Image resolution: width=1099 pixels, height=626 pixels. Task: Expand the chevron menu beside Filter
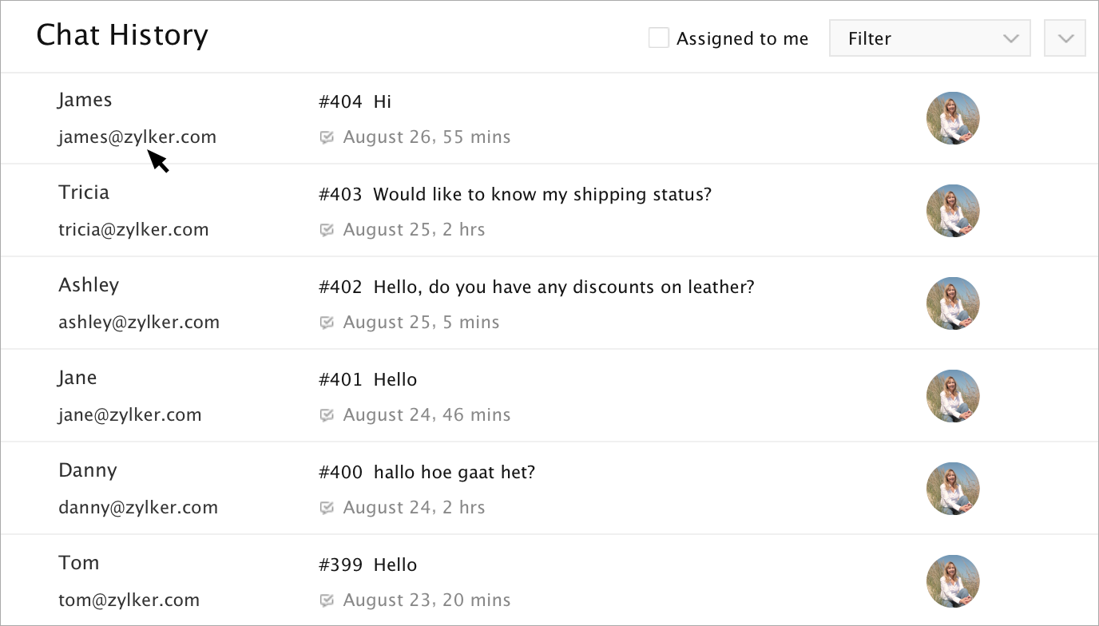pos(1065,38)
